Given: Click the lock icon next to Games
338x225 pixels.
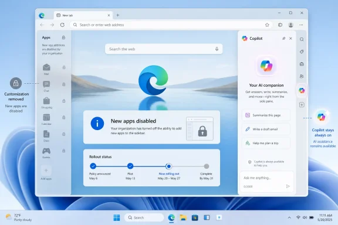Looking at the screenshot, I should 63,151.
